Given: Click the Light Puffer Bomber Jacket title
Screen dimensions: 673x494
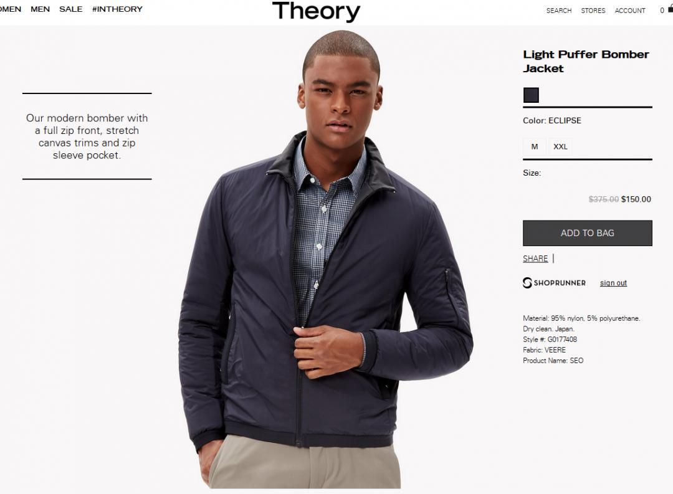Looking at the screenshot, I should pyautogui.click(x=586, y=62).
